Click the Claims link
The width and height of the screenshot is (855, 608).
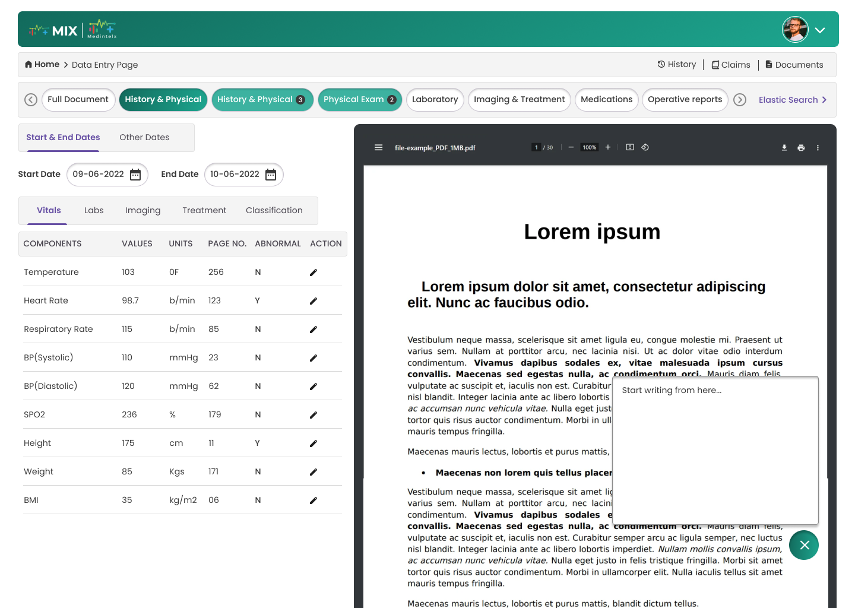(731, 65)
